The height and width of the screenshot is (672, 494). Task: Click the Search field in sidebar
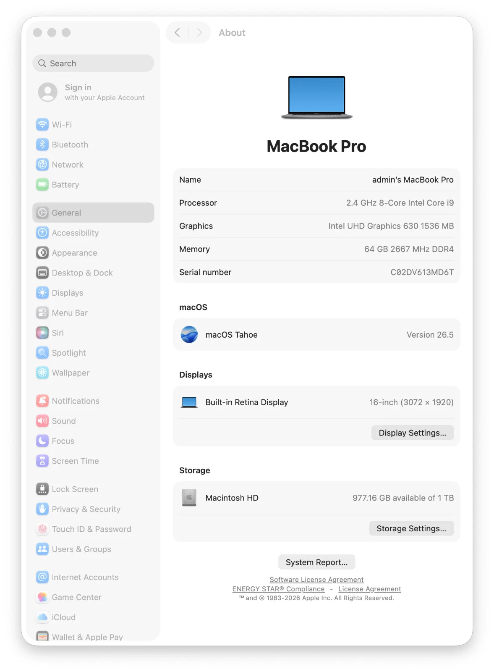pos(93,63)
